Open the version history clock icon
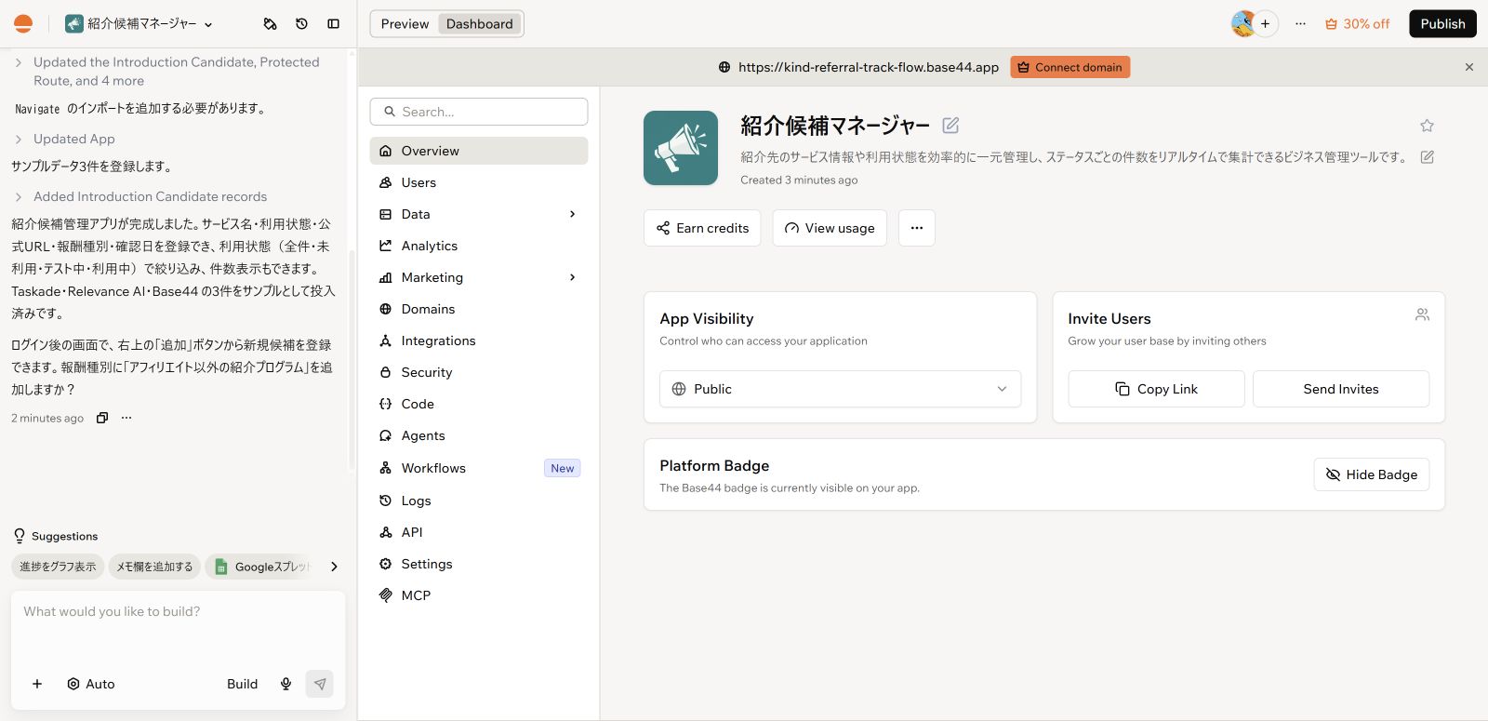Viewport: 1488px width, 721px height. (301, 24)
